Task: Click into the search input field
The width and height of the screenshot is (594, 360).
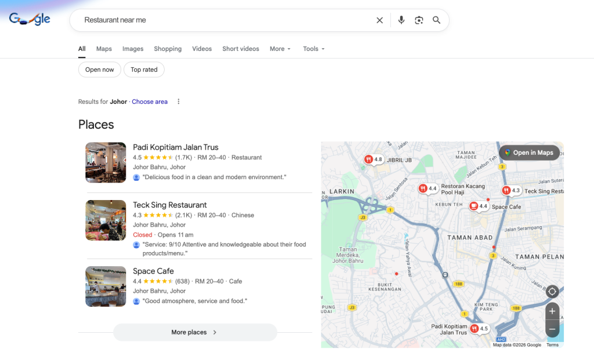Action: 226,20
